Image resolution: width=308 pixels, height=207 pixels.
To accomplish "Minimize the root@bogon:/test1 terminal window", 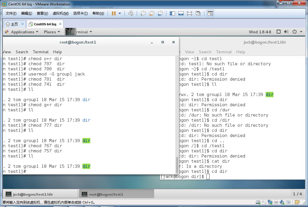I will 152,42.
